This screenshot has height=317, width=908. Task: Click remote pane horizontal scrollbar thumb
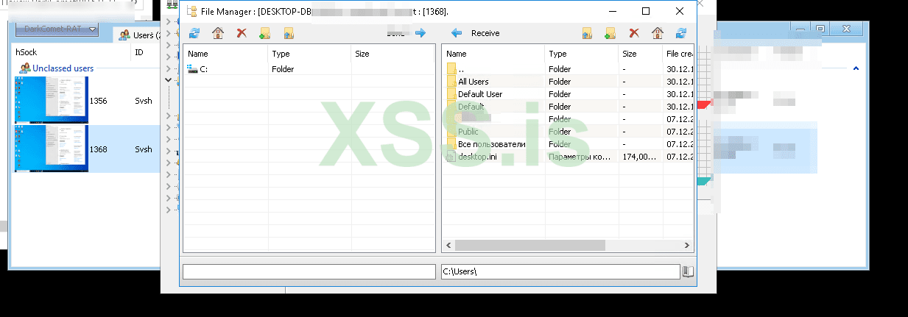coord(529,246)
